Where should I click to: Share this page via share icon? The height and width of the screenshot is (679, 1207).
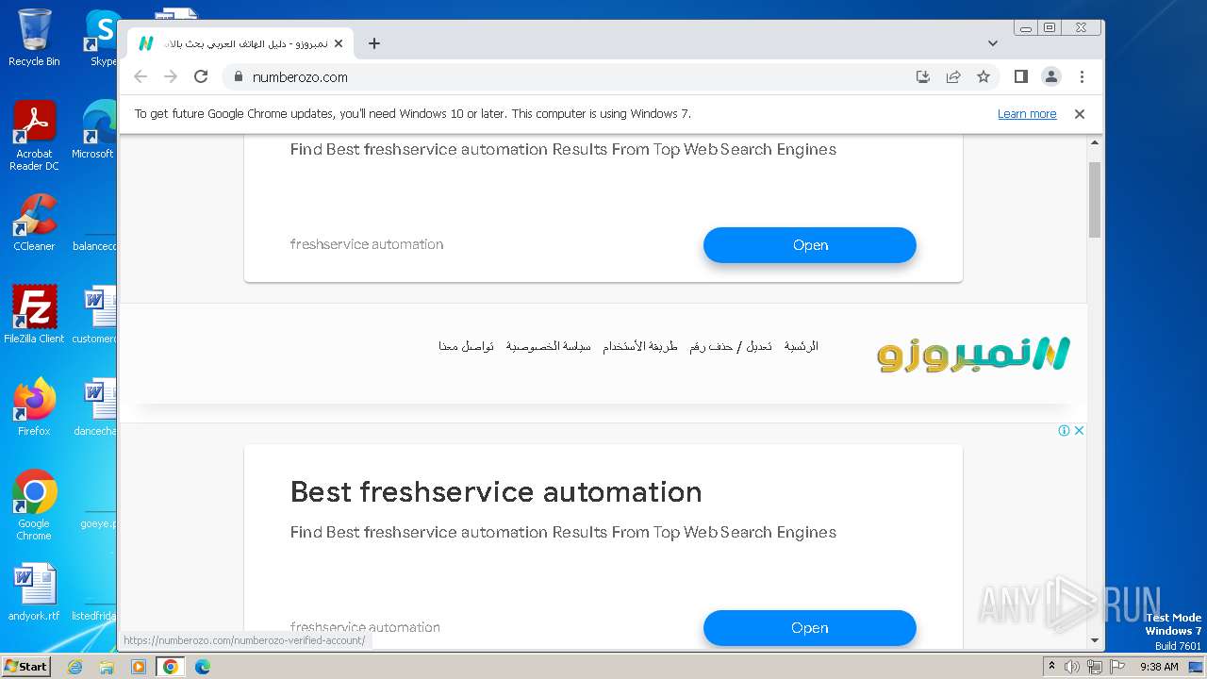tap(953, 77)
